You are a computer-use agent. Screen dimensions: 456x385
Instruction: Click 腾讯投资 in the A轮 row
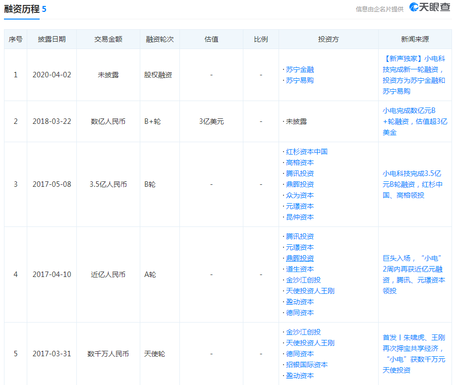tap(299, 236)
